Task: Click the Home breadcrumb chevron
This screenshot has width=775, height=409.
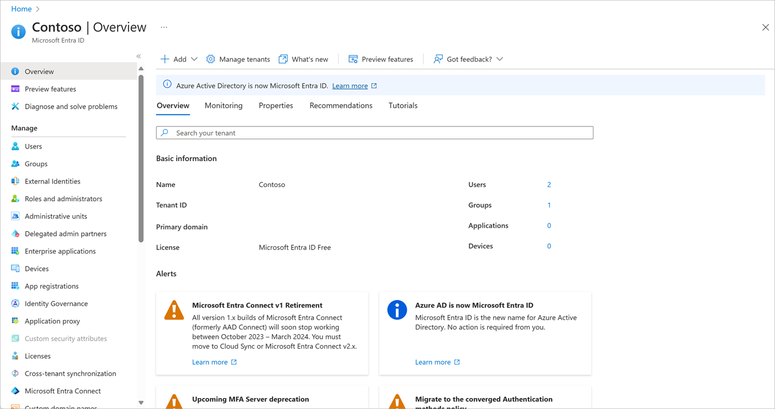Action: pyautogui.click(x=38, y=9)
